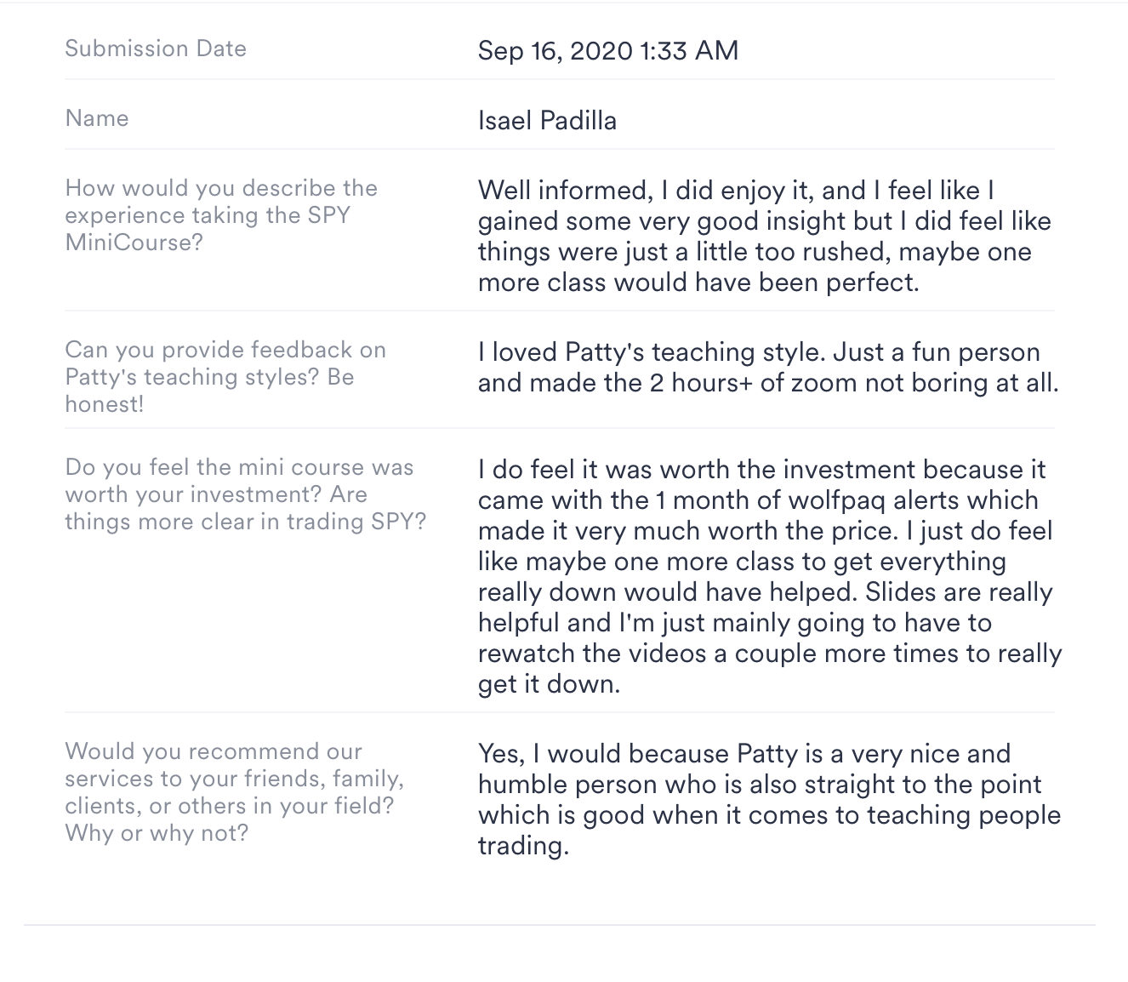The height and width of the screenshot is (982, 1128).
Task: Click the date text Sep 16, 2020
Action: (555, 51)
